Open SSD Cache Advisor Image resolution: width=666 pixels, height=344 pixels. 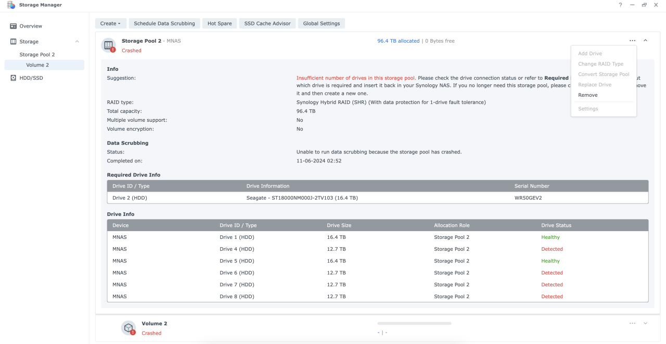(267, 23)
